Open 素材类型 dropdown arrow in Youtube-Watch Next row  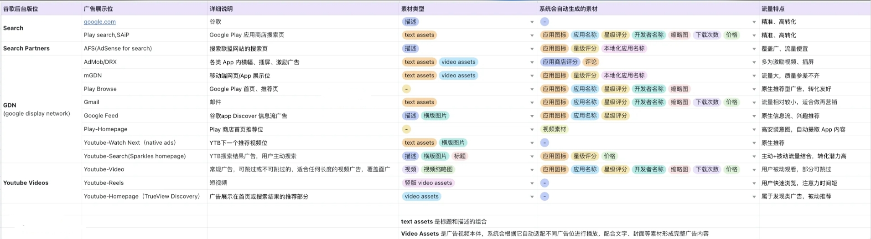point(532,143)
